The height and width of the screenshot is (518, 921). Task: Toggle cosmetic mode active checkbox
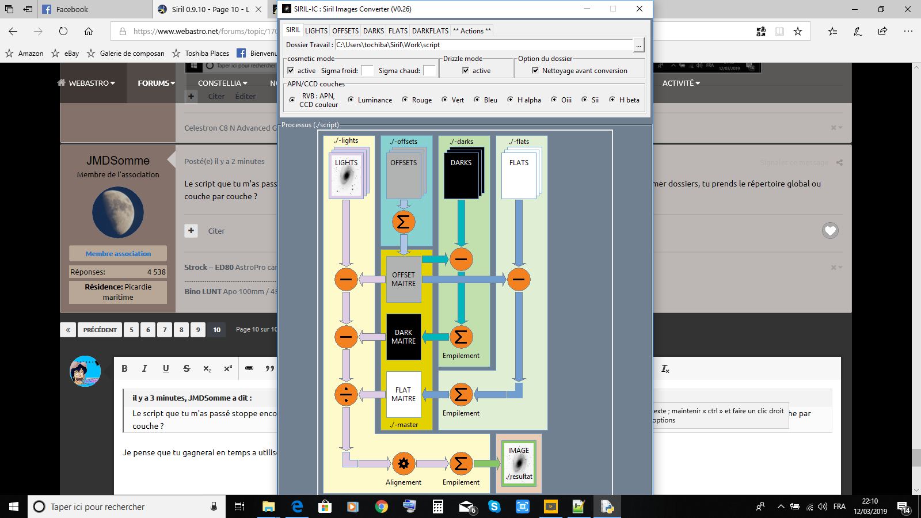(x=291, y=70)
